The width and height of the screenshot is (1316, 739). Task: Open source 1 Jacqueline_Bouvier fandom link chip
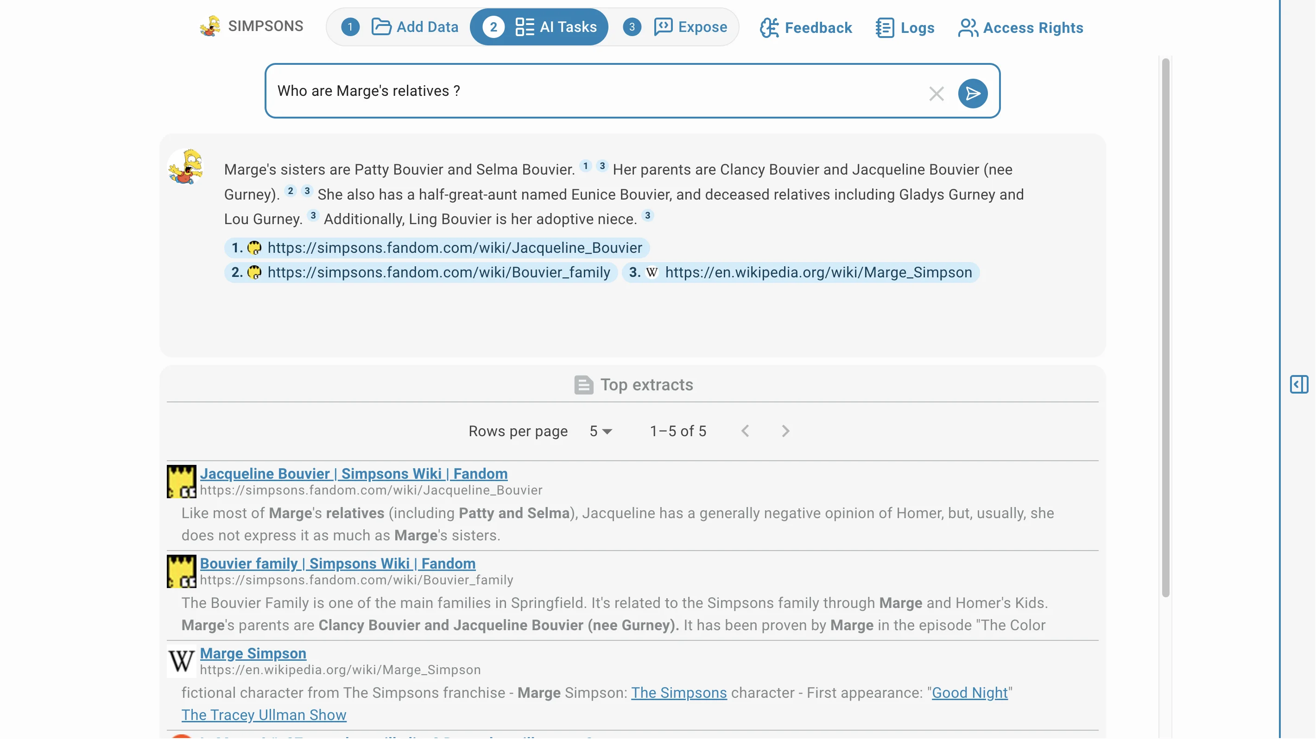pos(437,248)
